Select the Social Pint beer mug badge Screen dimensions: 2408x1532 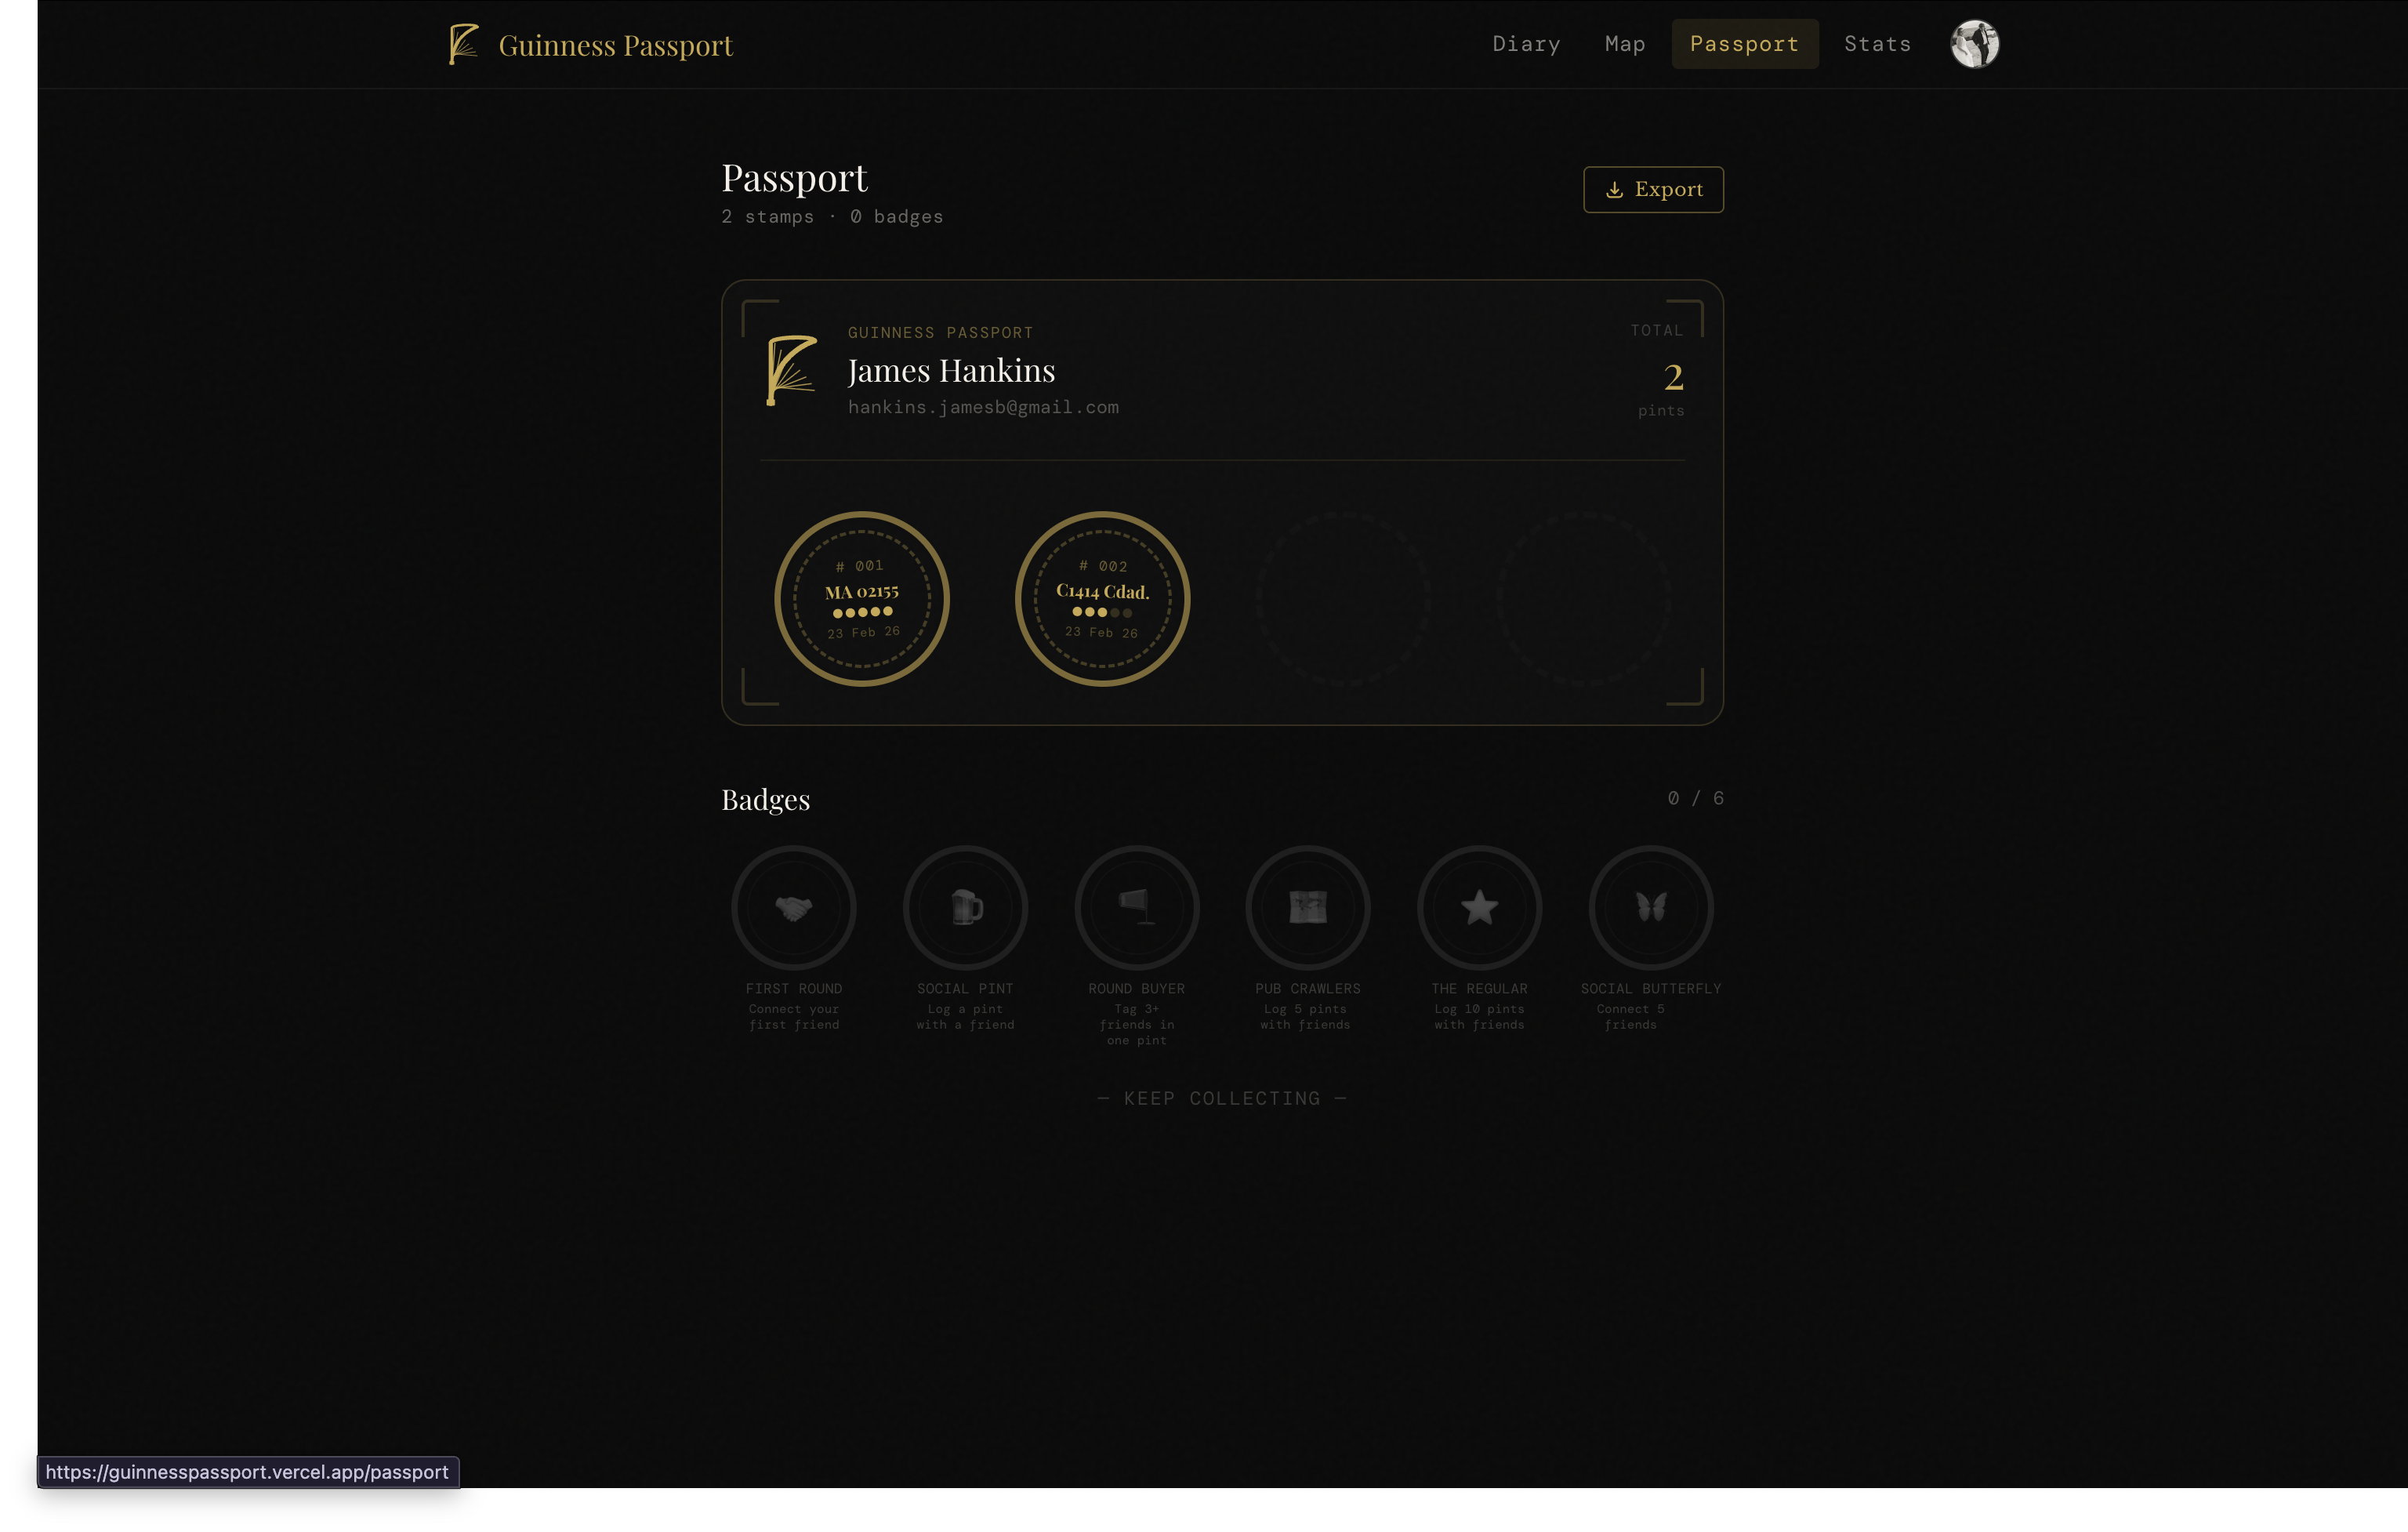click(965, 907)
